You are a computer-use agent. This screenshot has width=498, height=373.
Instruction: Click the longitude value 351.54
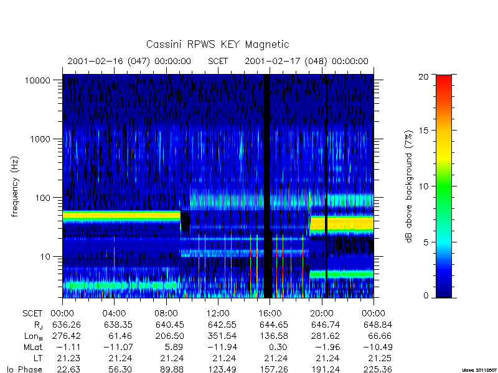click(222, 336)
